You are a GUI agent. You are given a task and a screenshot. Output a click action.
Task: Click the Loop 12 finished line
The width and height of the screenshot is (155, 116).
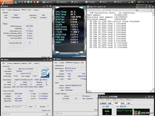coord(108,47)
